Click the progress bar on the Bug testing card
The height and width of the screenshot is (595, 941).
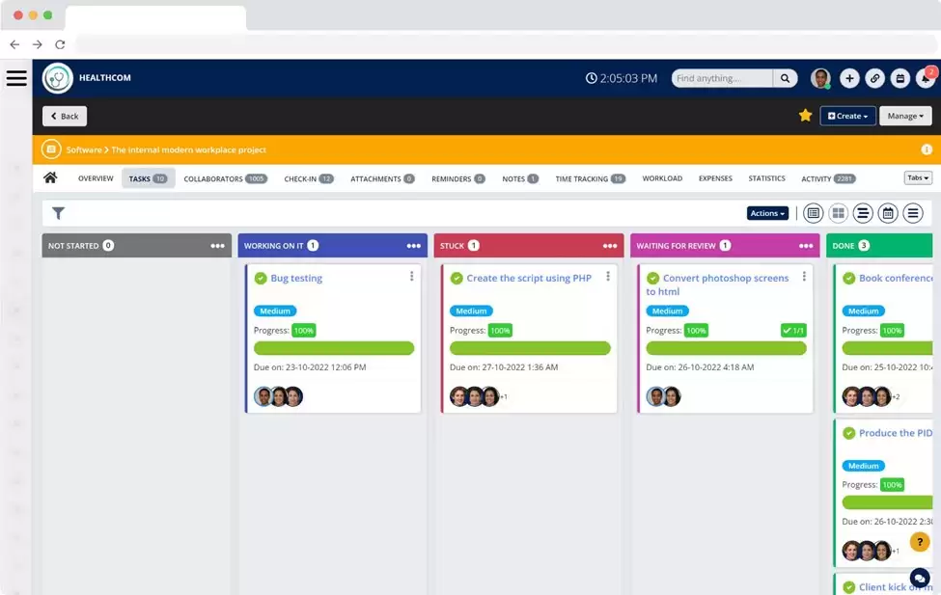point(333,347)
